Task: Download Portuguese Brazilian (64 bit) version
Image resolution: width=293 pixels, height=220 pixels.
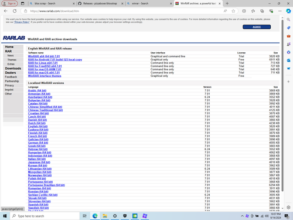Action: click(x=46, y=185)
